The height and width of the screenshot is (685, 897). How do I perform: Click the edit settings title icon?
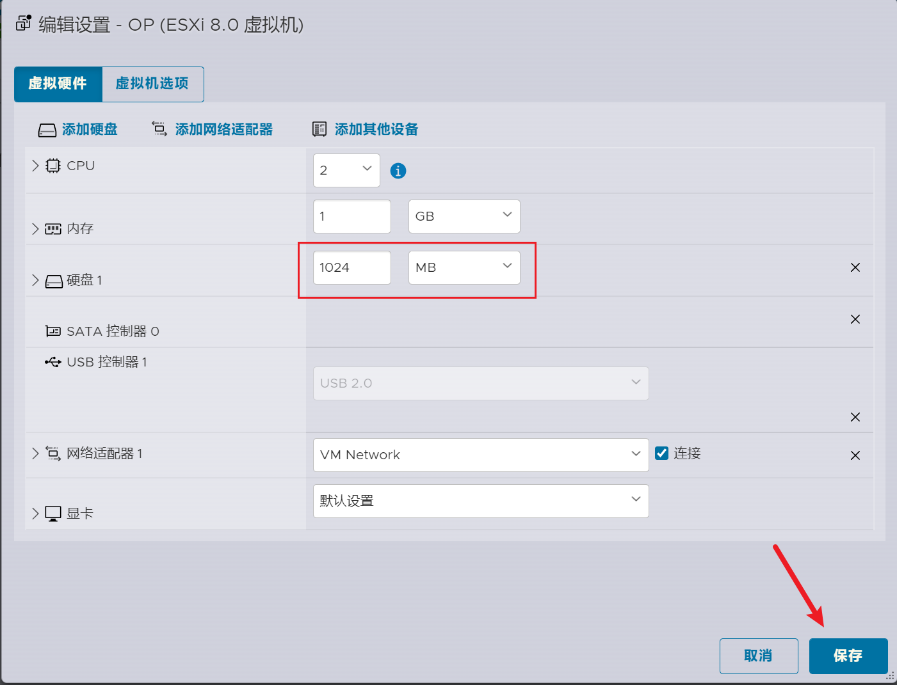(x=24, y=23)
